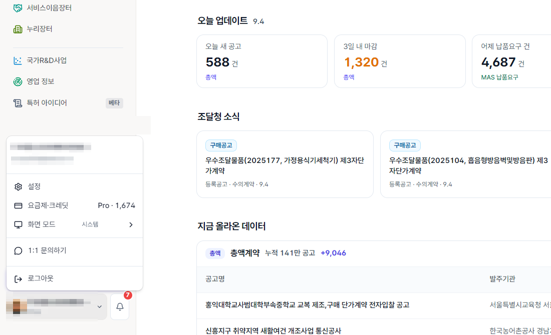The width and height of the screenshot is (551, 335).
Task: Choose 1:1 문의하기 menu entry
Action: pyautogui.click(x=75, y=250)
